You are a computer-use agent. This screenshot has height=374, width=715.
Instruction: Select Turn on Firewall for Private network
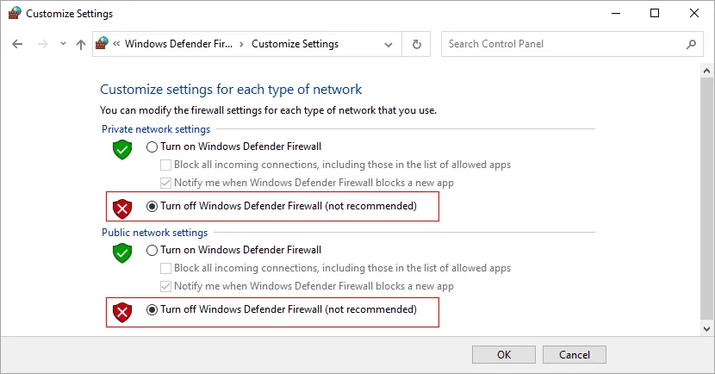[152, 146]
